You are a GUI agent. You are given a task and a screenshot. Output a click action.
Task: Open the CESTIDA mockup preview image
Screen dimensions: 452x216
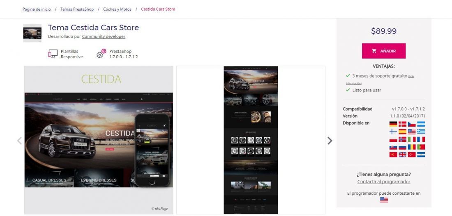click(x=99, y=140)
